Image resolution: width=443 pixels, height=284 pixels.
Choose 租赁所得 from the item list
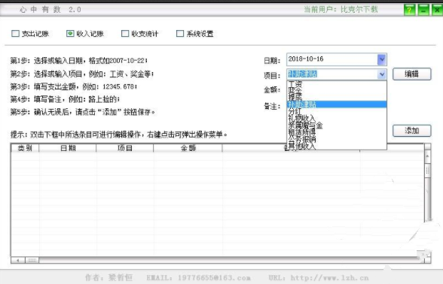coord(337,132)
